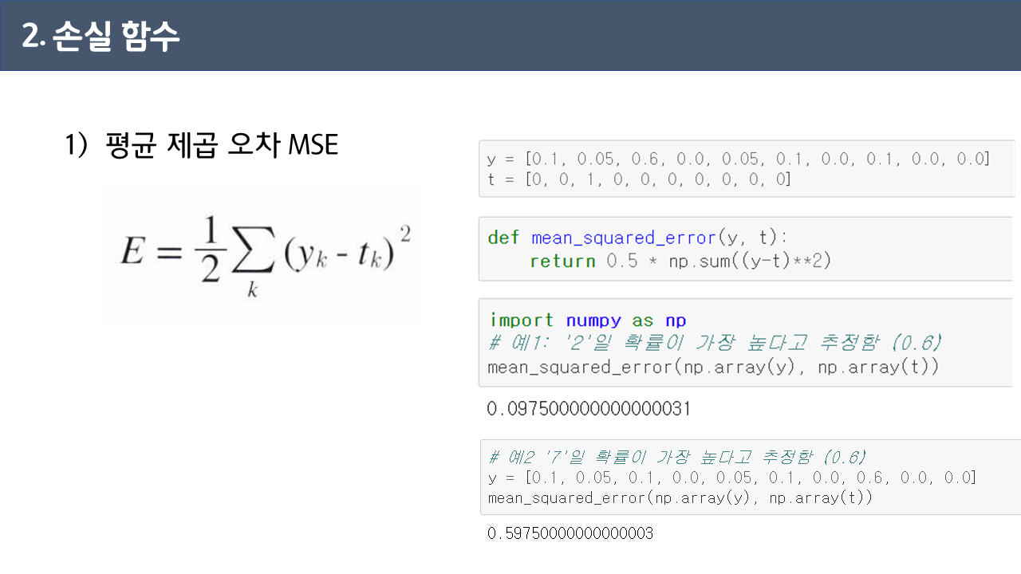The height and width of the screenshot is (574, 1021).
Task: Select the heading '1) 평균 제곱 오차 MSE'
Action: point(202,145)
